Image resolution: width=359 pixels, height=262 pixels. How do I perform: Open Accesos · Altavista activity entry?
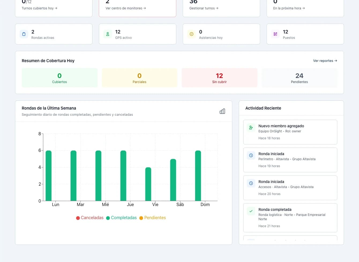(x=290, y=188)
